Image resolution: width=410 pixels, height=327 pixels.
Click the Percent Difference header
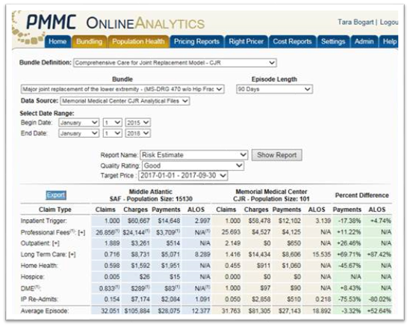click(362, 195)
